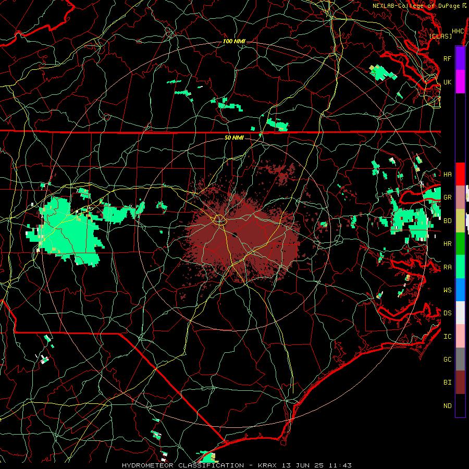Click the light green RA swatch
Image resolution: width=469 pixels, height=469 pixels.
[x=460, y=267]
